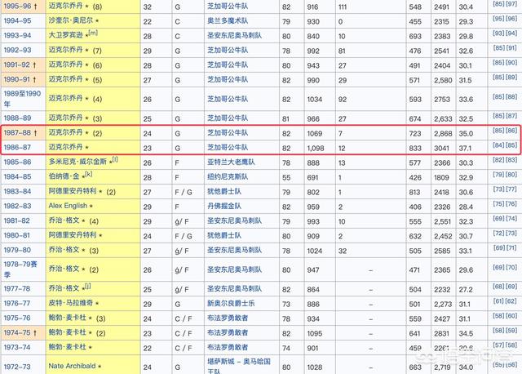The image size is (522, 374).
Task: Click 迈克尔乔丹 in the 1992–93 row
Action: coord(65,50)
